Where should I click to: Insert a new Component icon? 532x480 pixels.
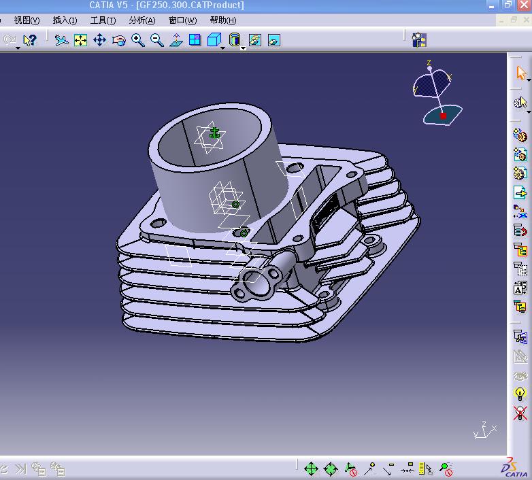(520, 135)
